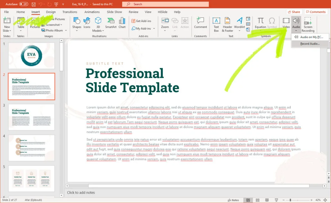Viewport: 331px width, 203px height.
Task: Insert an Equation
Action: (260, 23)
